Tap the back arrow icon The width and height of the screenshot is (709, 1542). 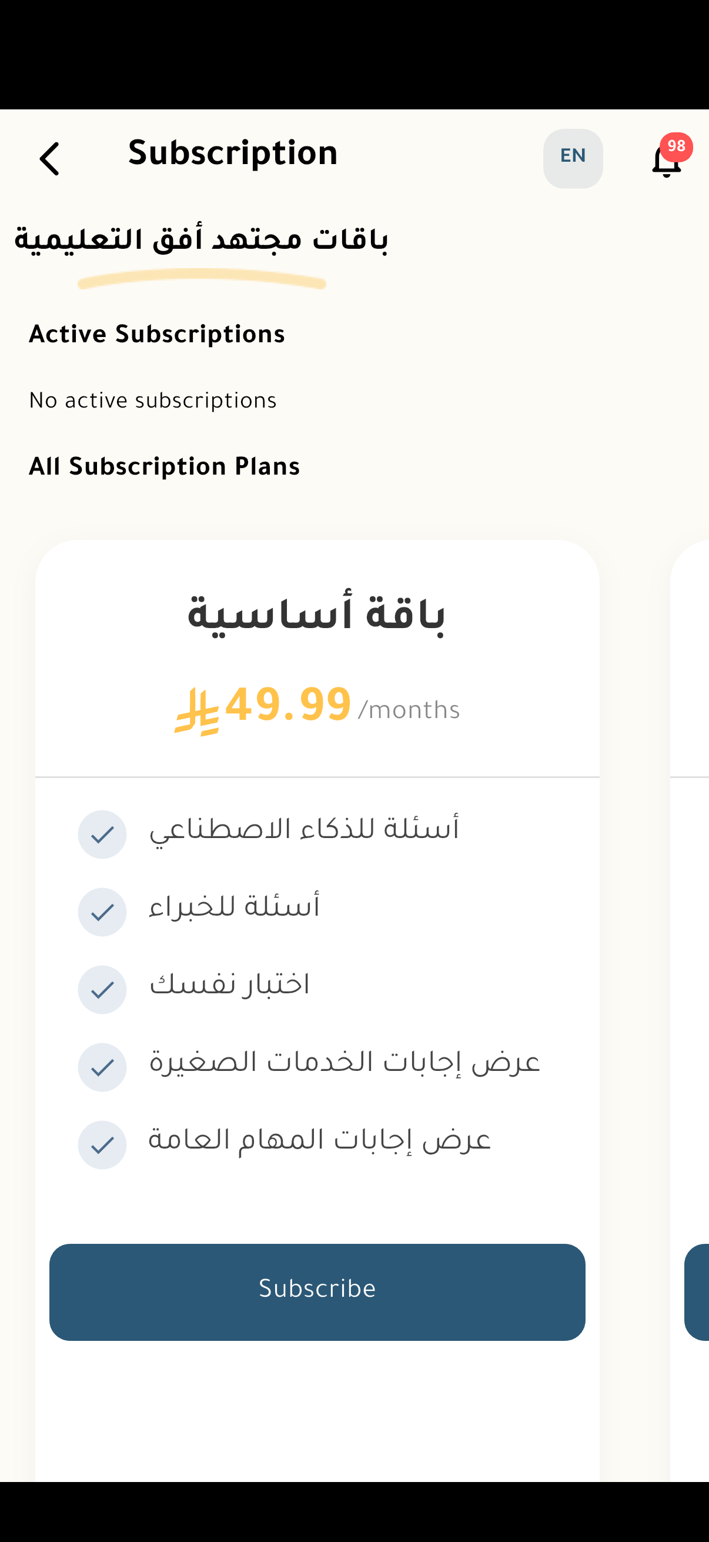click(x=49, y=159)
